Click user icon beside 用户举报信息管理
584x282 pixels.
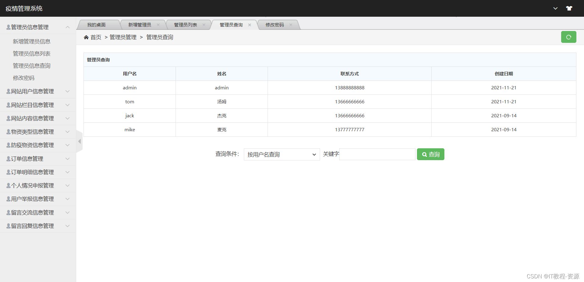point(9,199)
